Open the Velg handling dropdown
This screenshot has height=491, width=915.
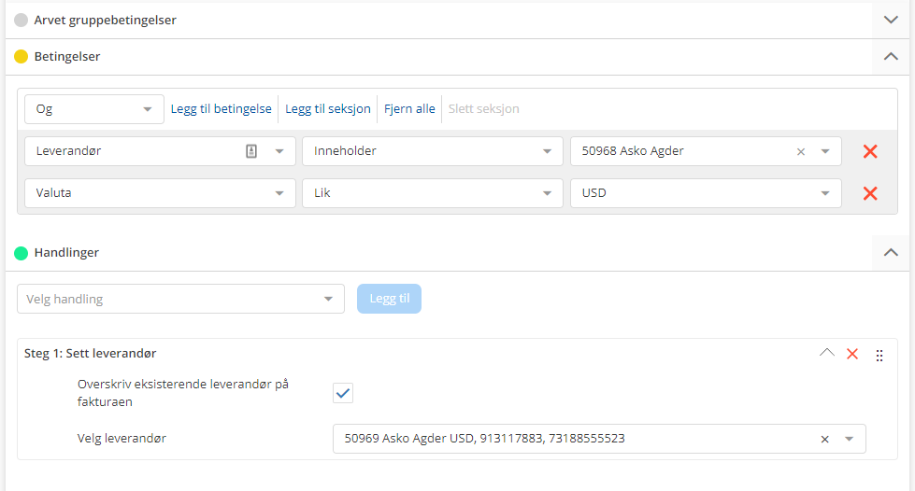[x=180, y=299]
